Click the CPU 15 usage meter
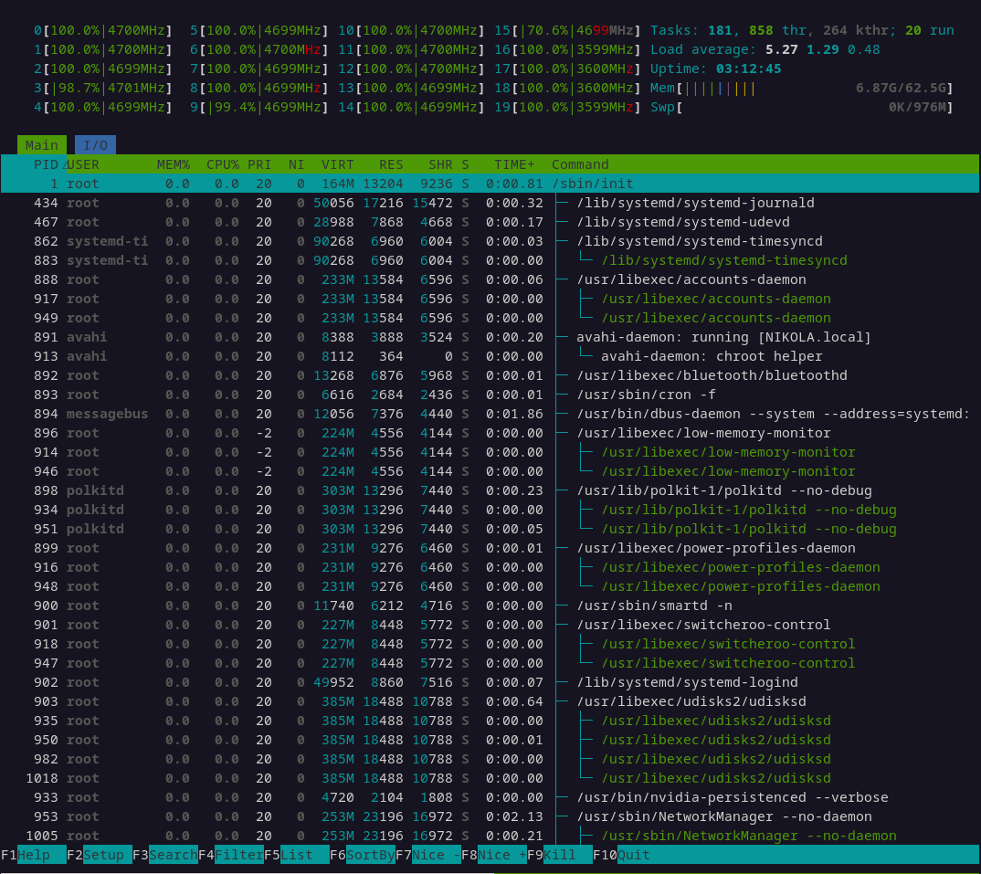981x874 pixels. coord(567,30)
